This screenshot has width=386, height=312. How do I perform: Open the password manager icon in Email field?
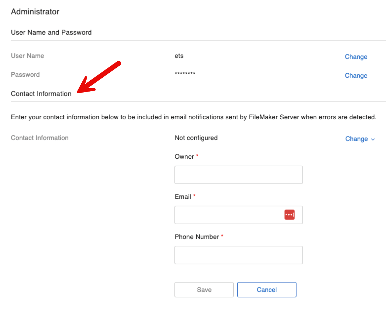289,215
